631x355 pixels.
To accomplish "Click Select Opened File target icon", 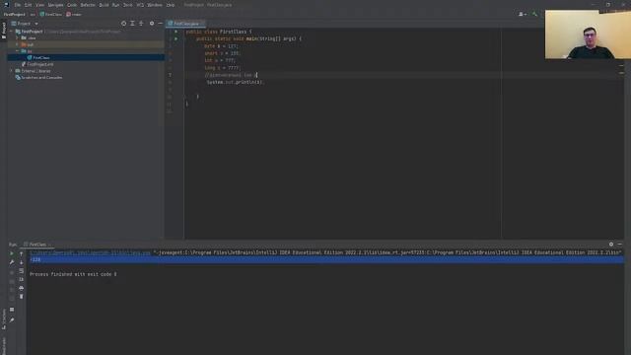I will pos(123,24).
